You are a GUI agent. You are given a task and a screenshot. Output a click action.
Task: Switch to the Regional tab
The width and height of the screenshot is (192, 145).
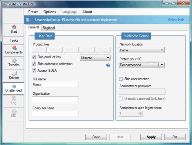[48, 28]
